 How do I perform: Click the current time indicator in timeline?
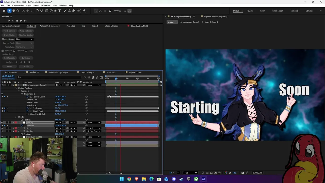tap(116, 78)
